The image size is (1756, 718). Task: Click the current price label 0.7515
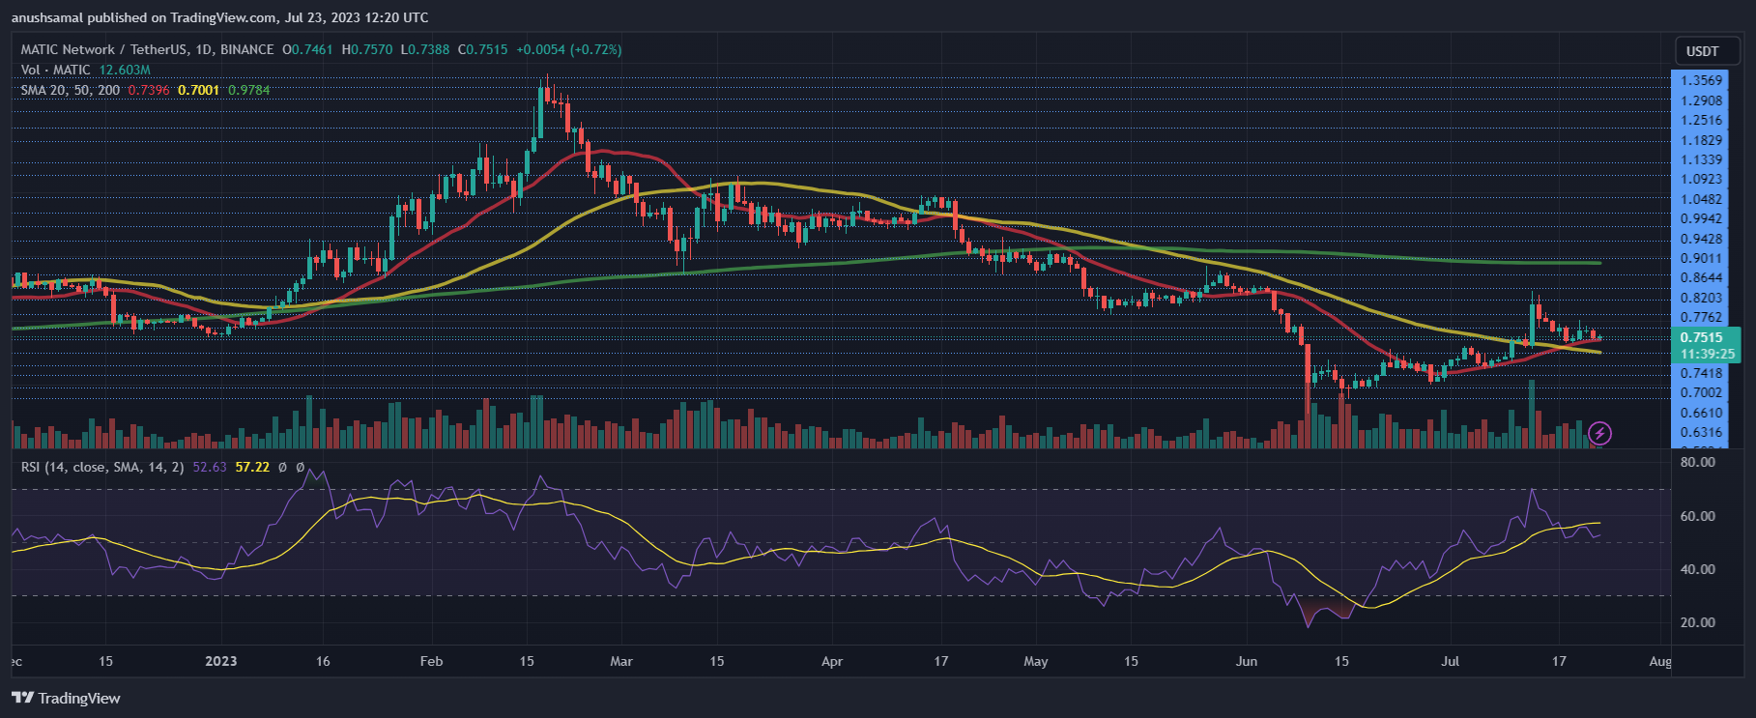[x=1701, y=337]
